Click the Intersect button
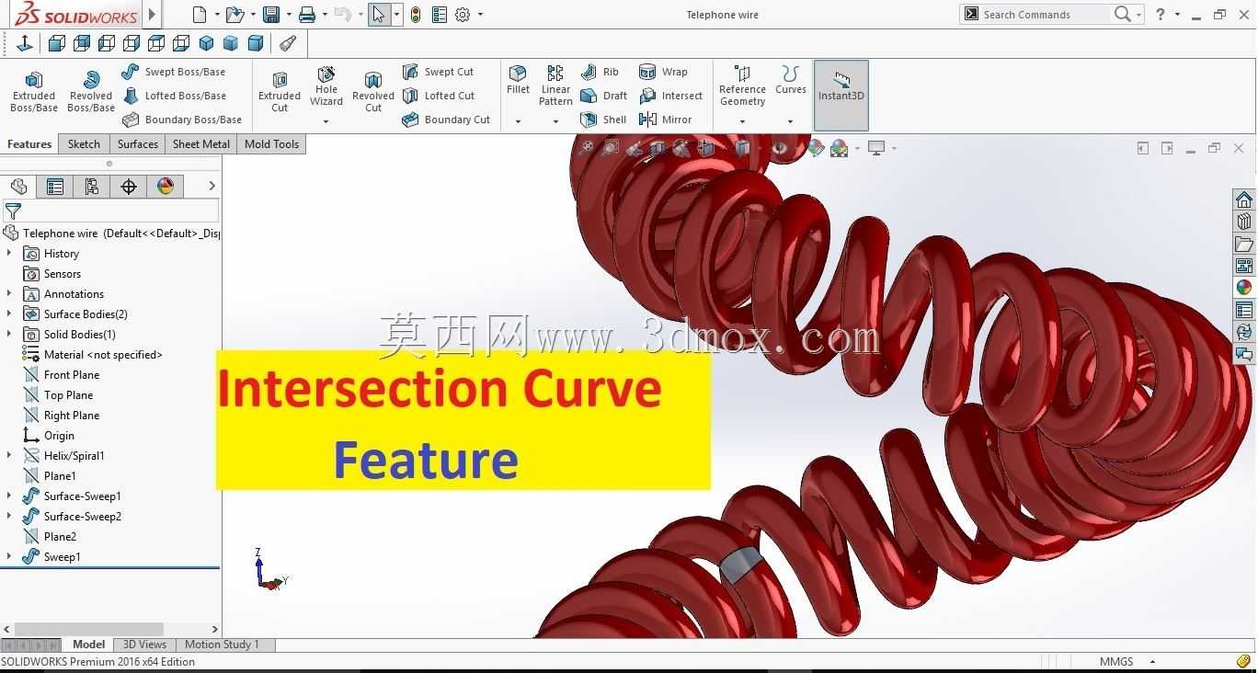 [670, 96]
